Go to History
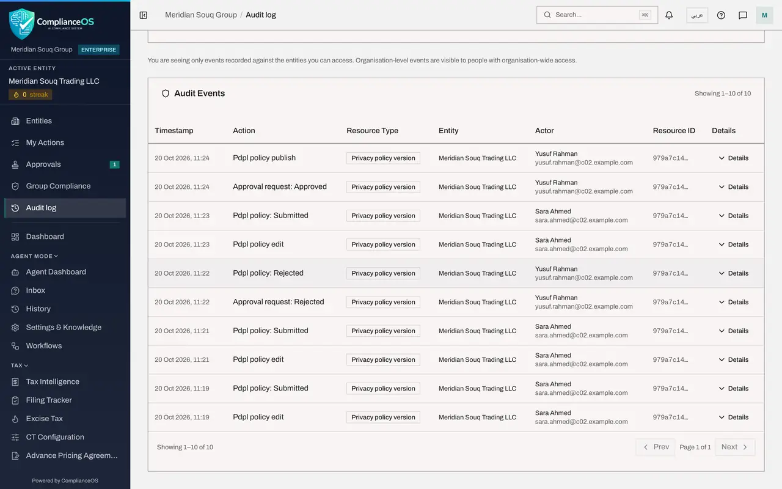This screenshot has height=489, width=782. (65, 309)
